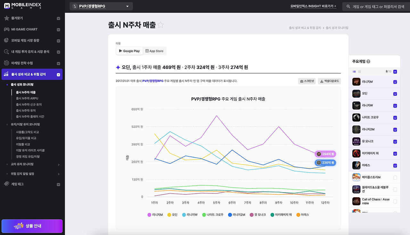Open 이탈 유저 라이프 사이클 in sidebar
410x235 pixels.
[30, 150]
